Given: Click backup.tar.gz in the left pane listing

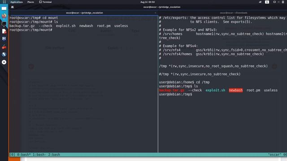Looking at the screenshot, I should pyautogui.click(x=22, y=26).
